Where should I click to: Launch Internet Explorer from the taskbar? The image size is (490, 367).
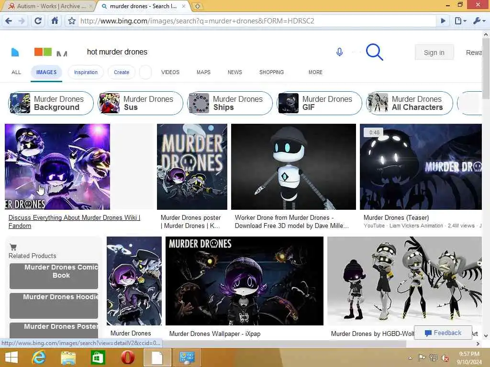(x=39, y=357)
